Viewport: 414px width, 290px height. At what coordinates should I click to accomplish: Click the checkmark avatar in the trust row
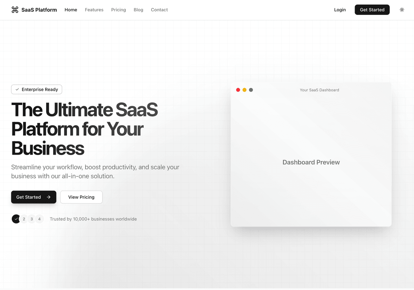[16, 219]
